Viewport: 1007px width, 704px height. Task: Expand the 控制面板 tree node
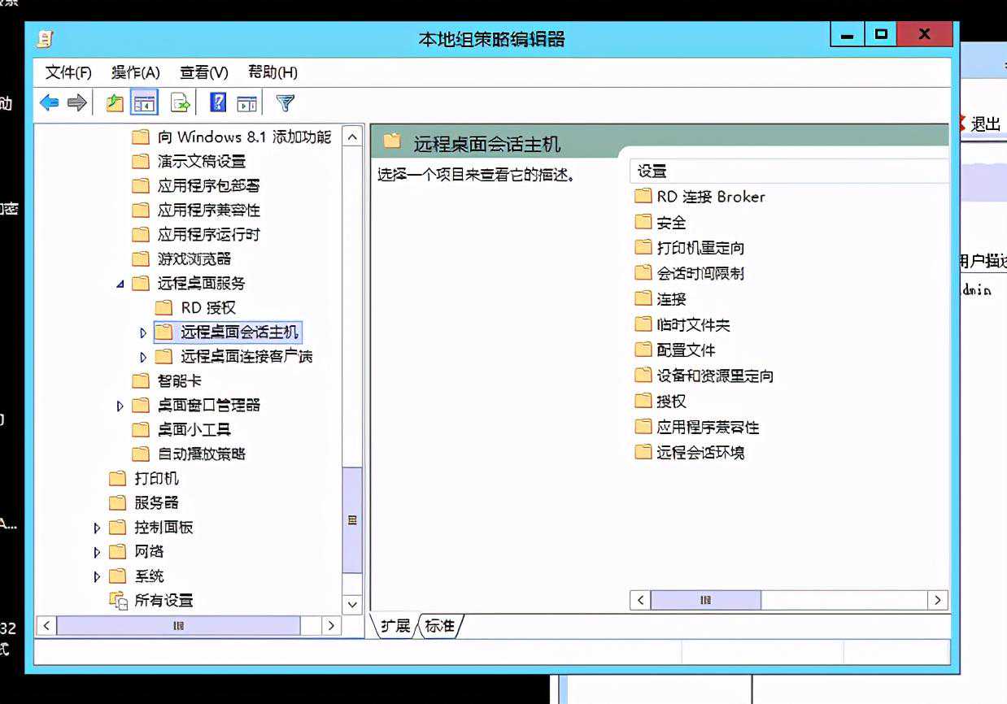[x=98, y=528]
